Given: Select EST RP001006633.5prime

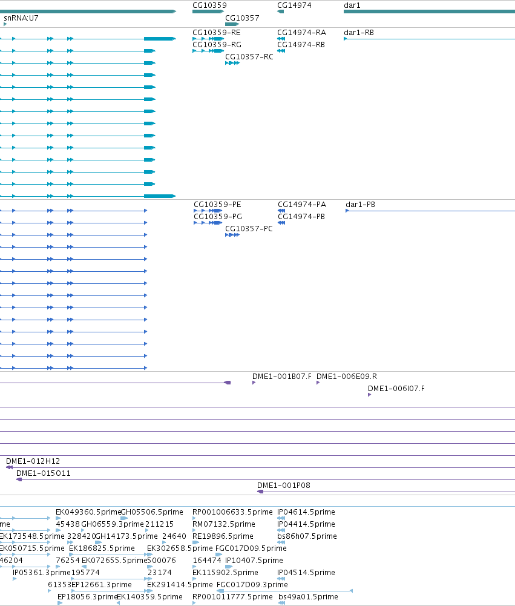Looking at the screenshot, I should [232, 512].
